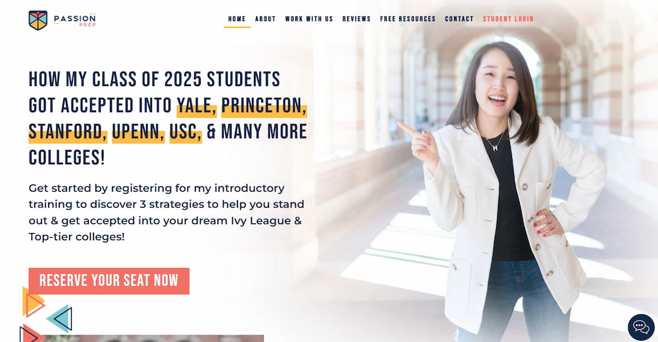
Task: Click the teal triangle graphic
Action: pyautogui.click(x=60, y=319)
